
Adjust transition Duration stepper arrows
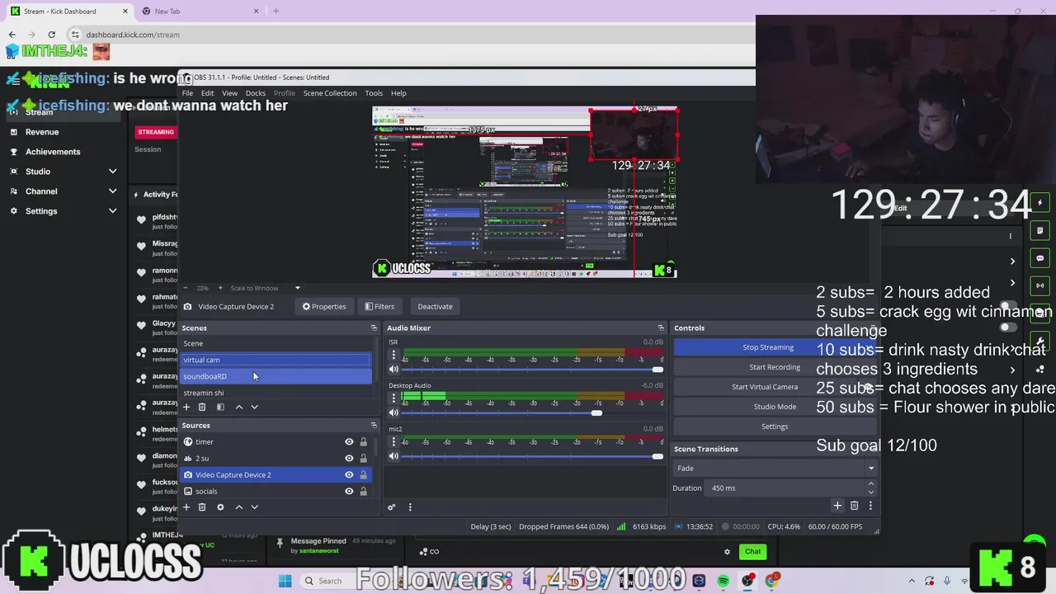click(x=870, y=488)
